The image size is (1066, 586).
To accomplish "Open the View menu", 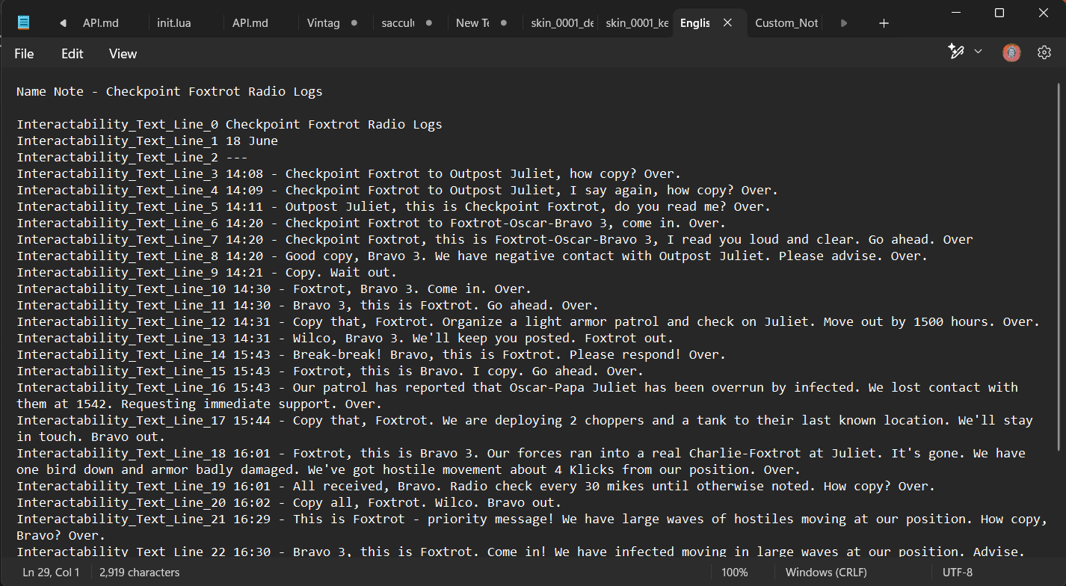I will pyautogui.click(x=123, y=54).
